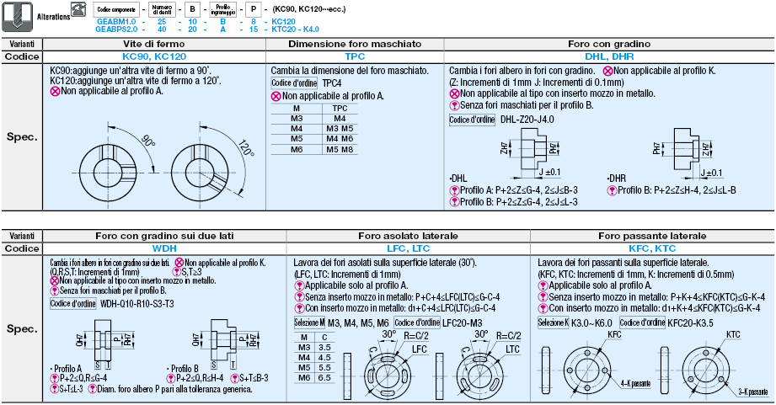Click the 6.5 value in the C column
Screen dimensions: 776x405
point(324,378)
